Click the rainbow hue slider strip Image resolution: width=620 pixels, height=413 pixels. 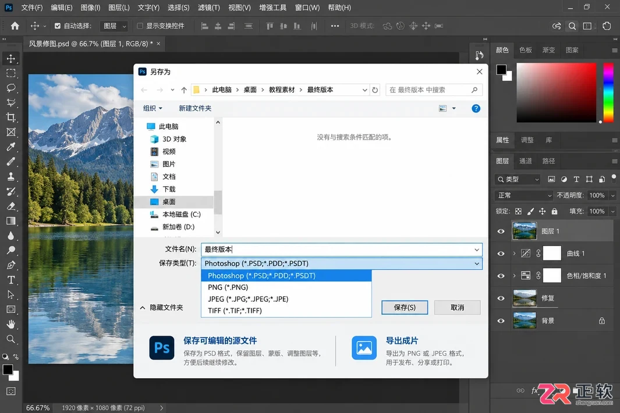[x=608, y=92]
